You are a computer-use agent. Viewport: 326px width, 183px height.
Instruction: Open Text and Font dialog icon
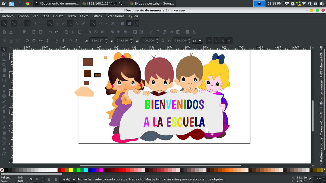[x=158, y=32]
